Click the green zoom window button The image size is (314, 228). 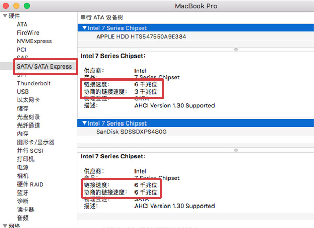point(27,5)
